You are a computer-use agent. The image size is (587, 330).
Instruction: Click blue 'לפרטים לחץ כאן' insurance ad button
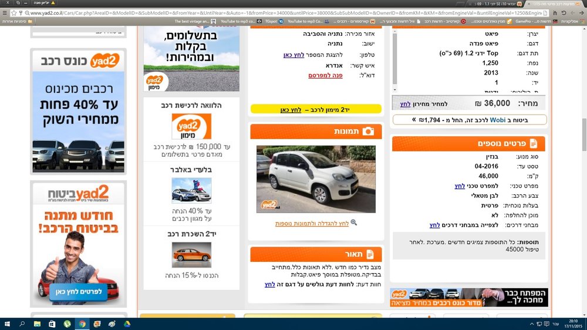pyautogui.click(x=79, y=291)
